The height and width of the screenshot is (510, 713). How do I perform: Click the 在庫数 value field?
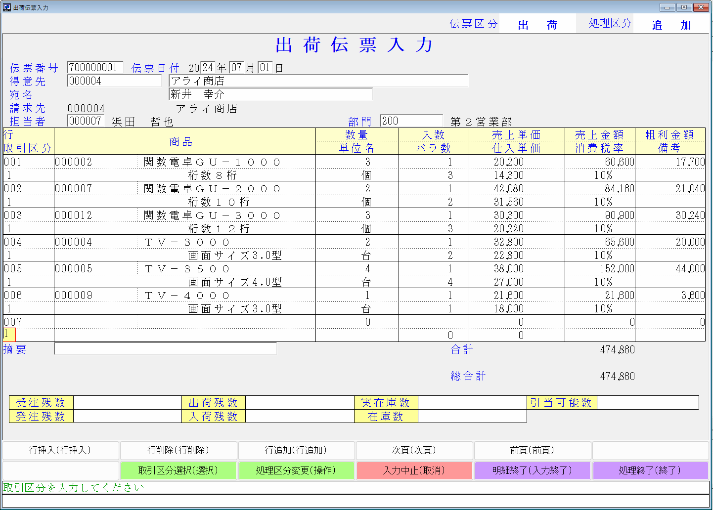point(472,417)
